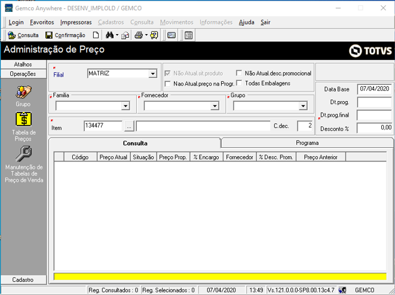395x295 pixels.
Task: Click Reg. Selecionados status entry
Action: [169, 290]
